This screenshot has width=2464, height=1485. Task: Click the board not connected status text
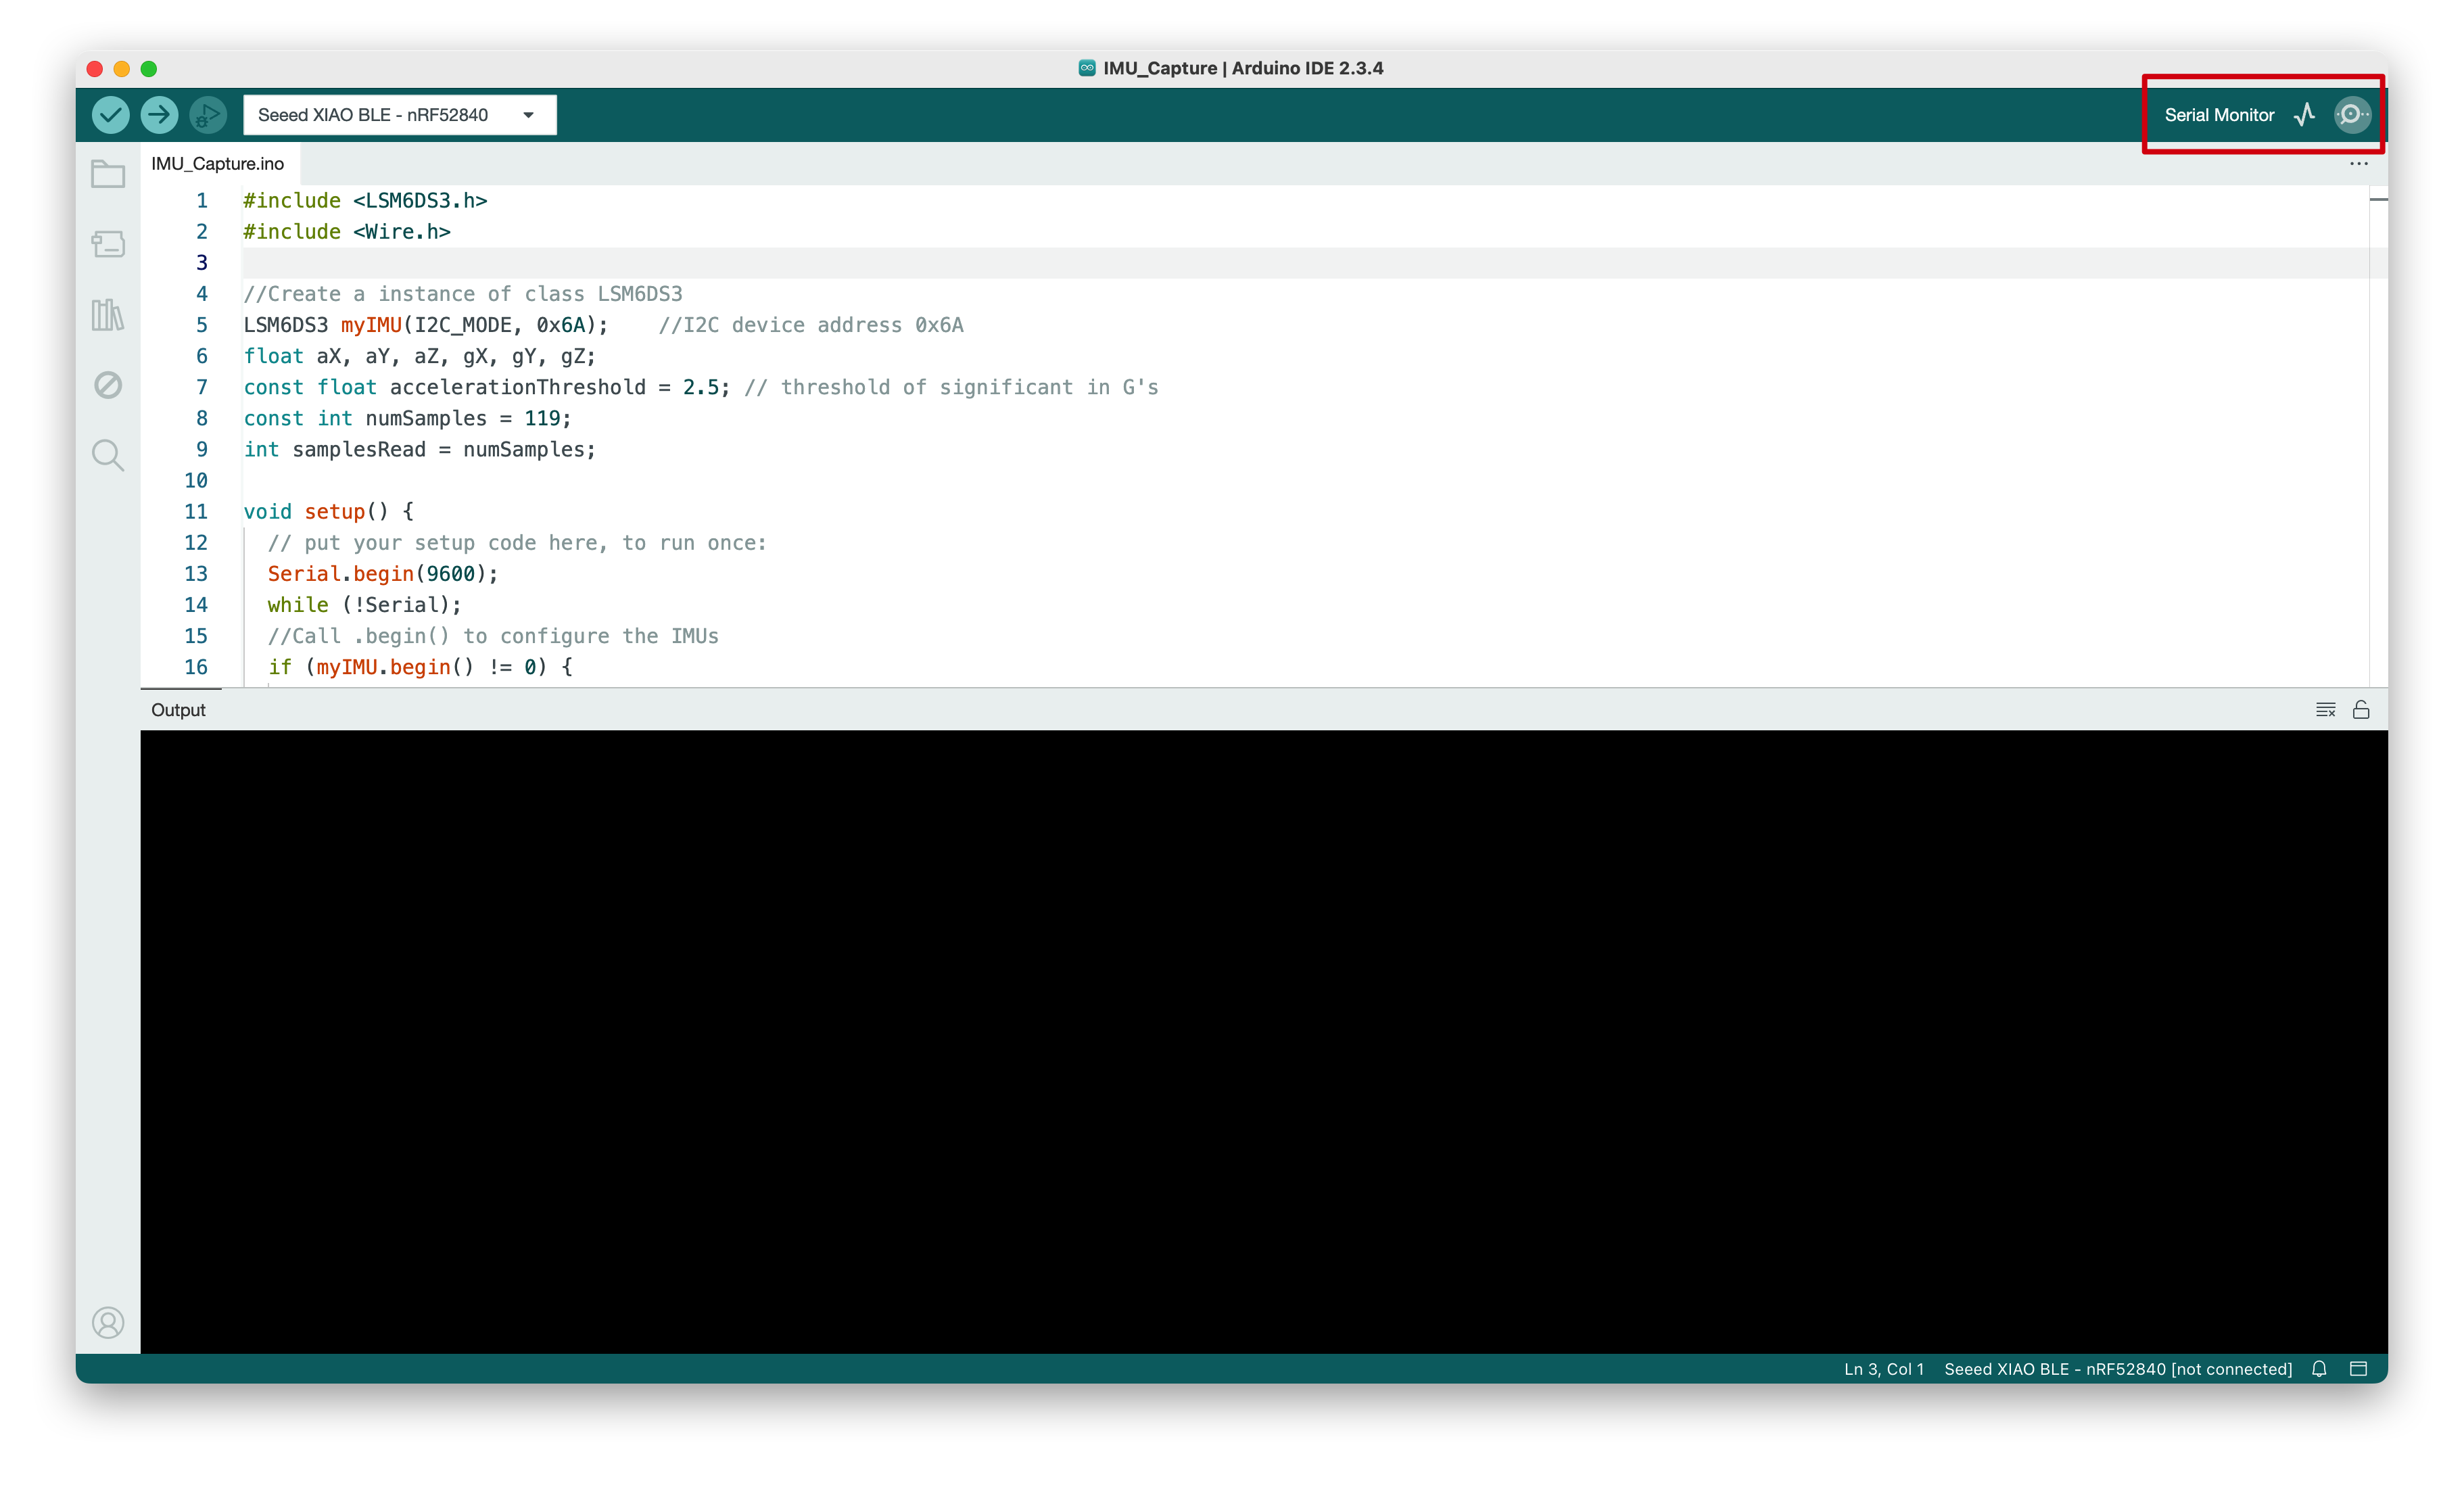pyautogui.click(x=2117, y=1369)
